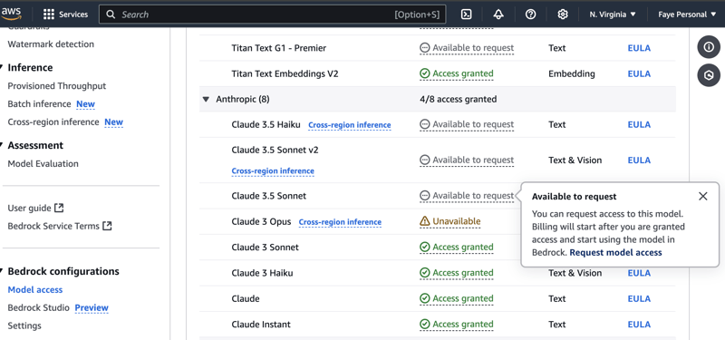725x340 pixels.
Task: Open Provisioned Throughput in the sidebar
Action: 57,86
